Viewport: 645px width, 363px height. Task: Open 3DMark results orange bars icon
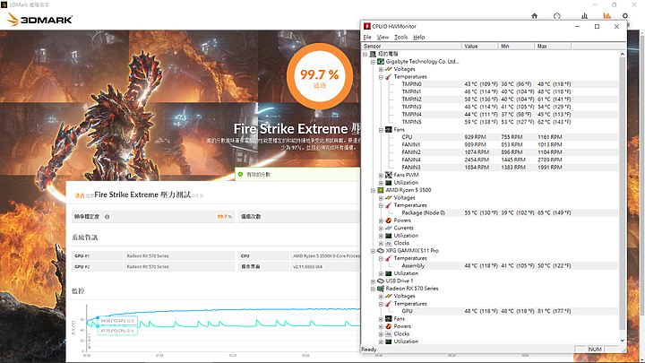(606, 16)
